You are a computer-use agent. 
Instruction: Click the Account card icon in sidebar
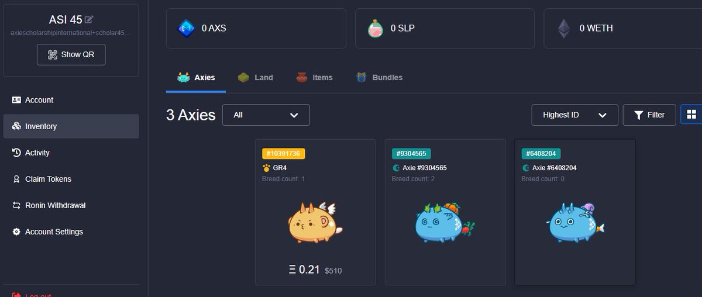click(x=16, y=100)
